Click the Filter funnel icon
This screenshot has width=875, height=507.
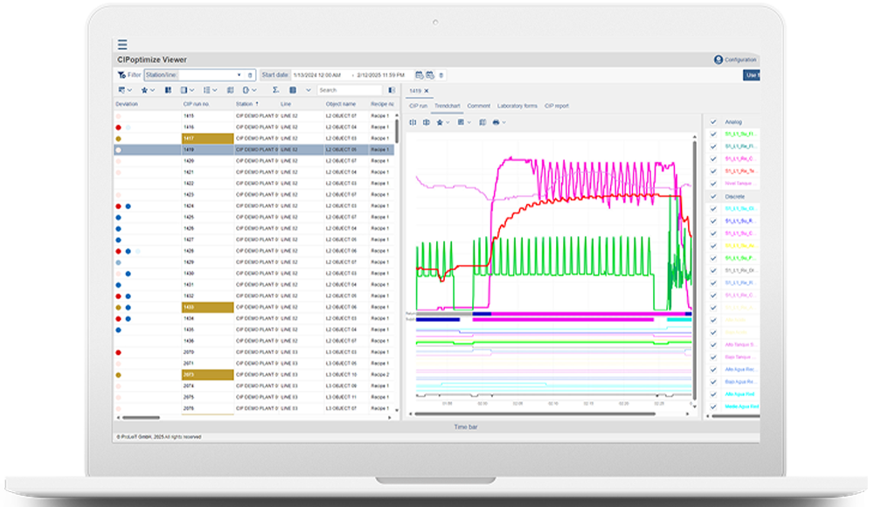[122, 75]
